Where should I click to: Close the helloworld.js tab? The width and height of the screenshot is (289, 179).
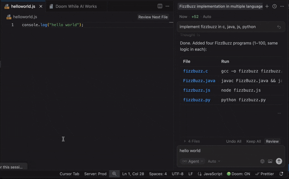[x=41, y=6]
